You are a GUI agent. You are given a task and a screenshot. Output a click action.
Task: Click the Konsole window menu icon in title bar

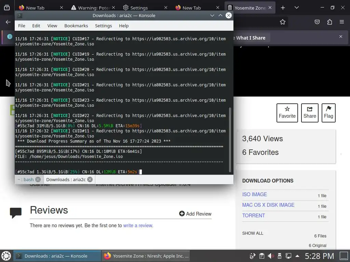coord(19,15)
